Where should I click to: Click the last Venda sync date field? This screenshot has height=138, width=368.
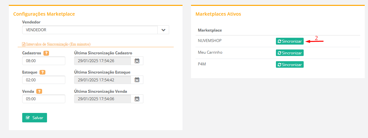(x=103, y=99)
